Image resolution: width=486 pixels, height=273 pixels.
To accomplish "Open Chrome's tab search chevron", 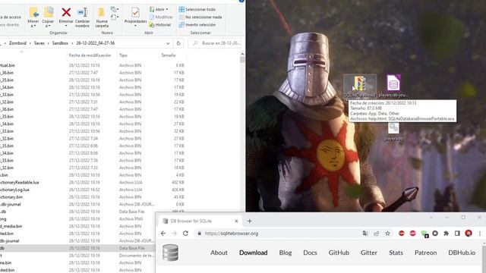I will pyautogui.click(x=431, y=218).
